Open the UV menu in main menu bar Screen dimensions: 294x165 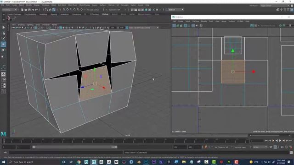(118, 5)
